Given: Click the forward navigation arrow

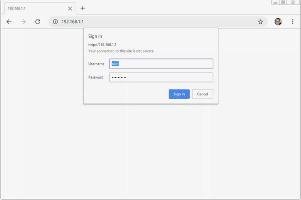Looking at the screenshot, I should click(x=23, y=21).
